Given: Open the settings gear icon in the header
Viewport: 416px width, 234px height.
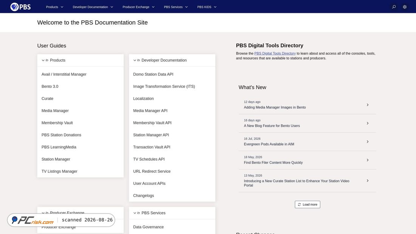Looking at the screenshot, I should click(405, 7).
